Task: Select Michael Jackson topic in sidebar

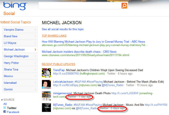Action: (20, 50)
